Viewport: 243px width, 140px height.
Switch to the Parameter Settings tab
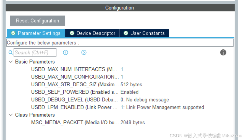[36, 33]
